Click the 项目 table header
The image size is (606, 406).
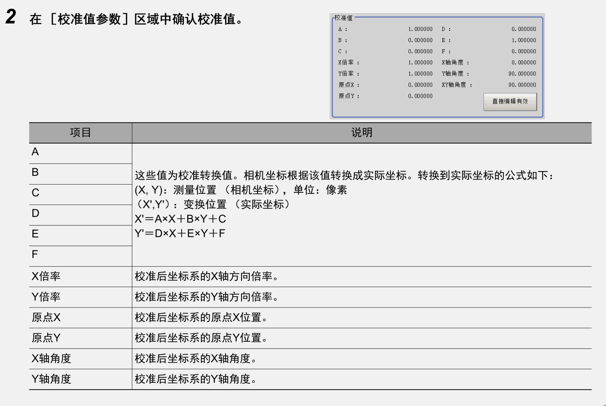pos(80,132)
